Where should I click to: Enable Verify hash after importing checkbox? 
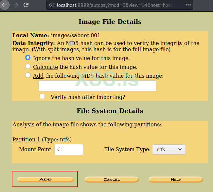pos(42,96)
